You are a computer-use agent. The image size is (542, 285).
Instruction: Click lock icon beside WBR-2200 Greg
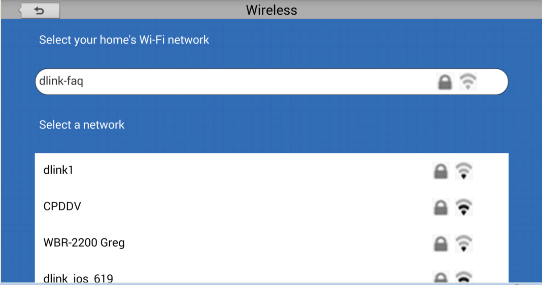(441, 243)
